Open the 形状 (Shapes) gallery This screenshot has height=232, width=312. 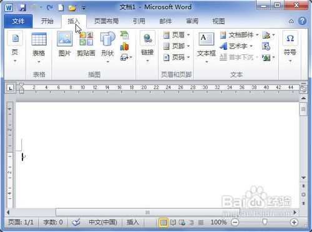coord(107,47)
